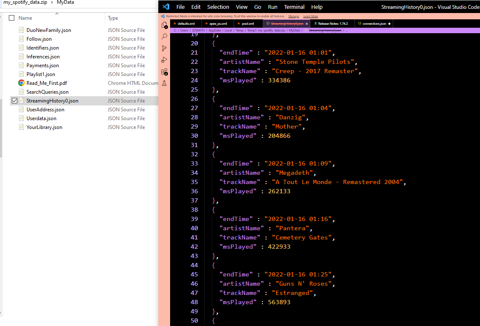Switch to Release Notes: 1.74.2 tab
Viewport: 480px width, 326px height.
333,24
